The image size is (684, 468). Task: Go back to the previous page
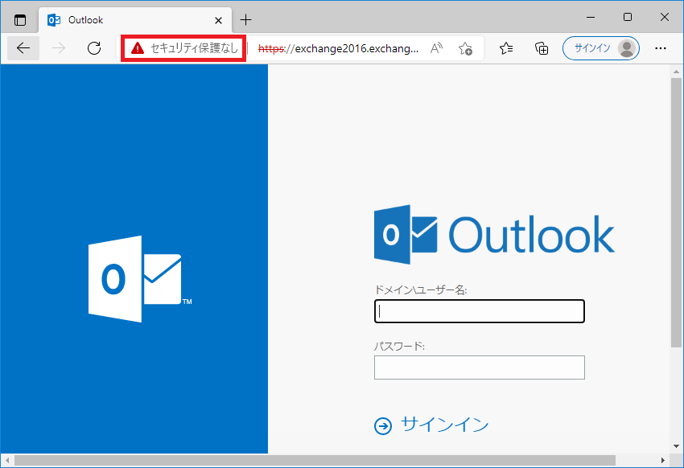click(x=23, y=48)
